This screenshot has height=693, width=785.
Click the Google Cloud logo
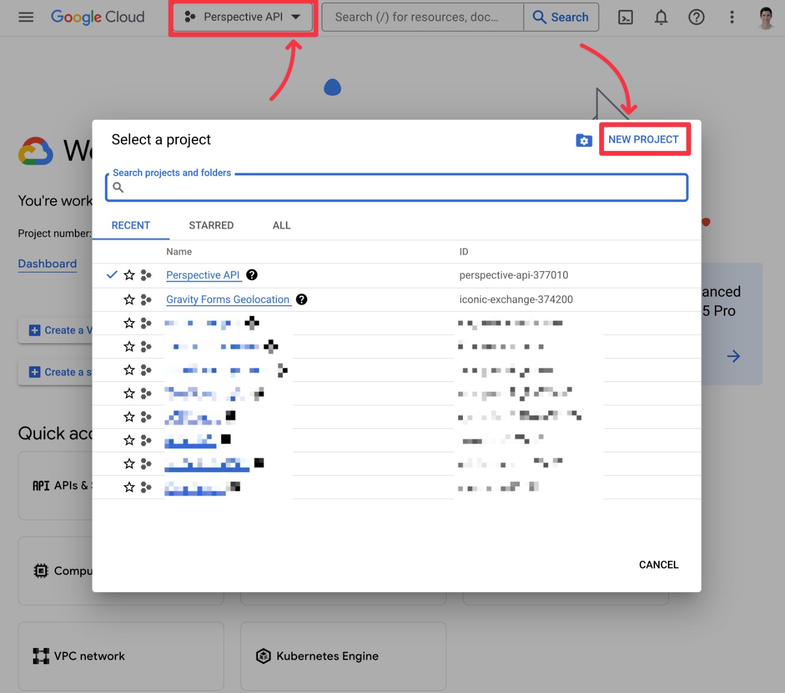[x=97, y=17]
